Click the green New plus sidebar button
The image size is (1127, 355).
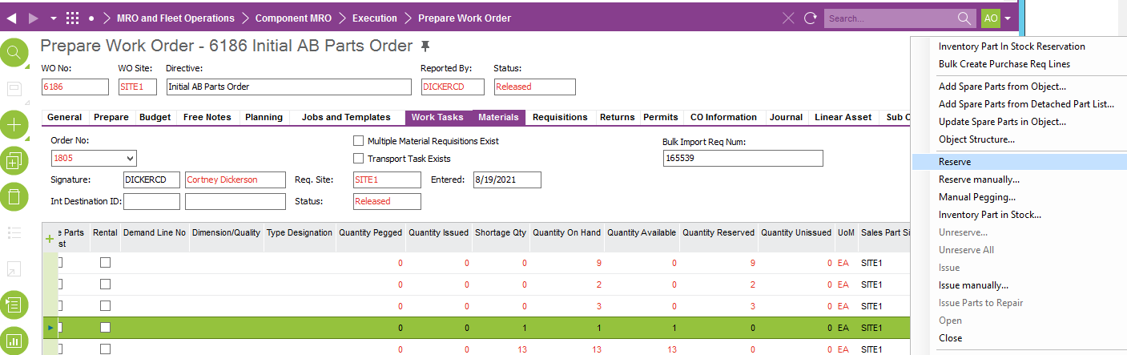(x=14, y=124)
